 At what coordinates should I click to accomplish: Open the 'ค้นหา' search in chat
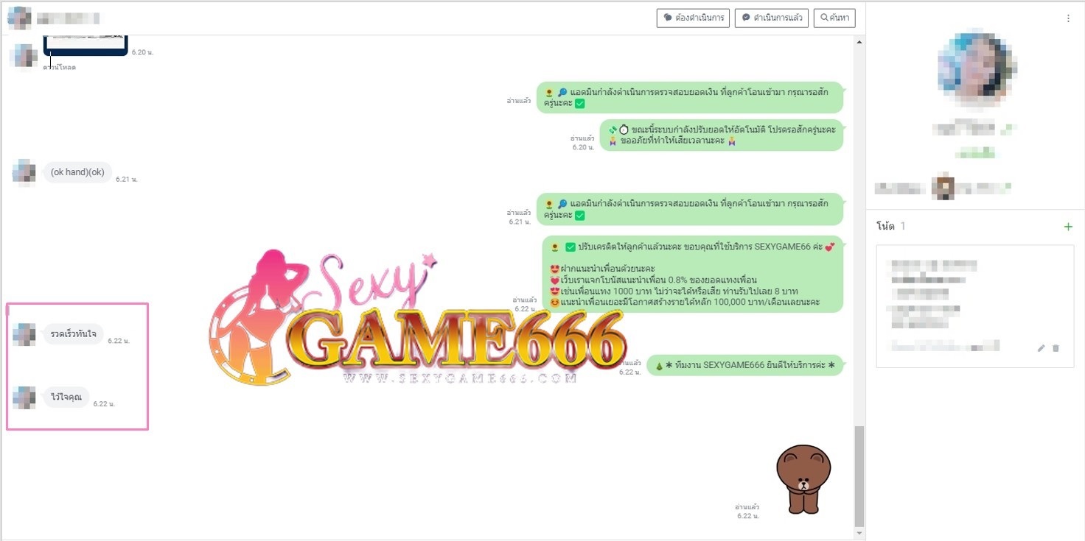(x=834, y=18)
